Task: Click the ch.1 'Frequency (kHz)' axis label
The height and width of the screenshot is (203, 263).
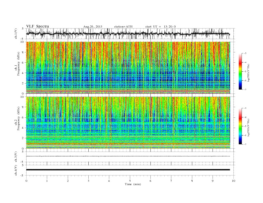Action: [19, 64]
